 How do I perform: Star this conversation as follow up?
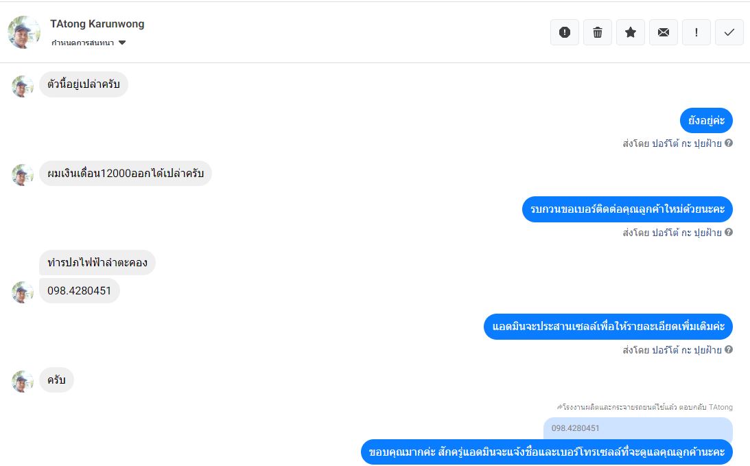(631, 32)
